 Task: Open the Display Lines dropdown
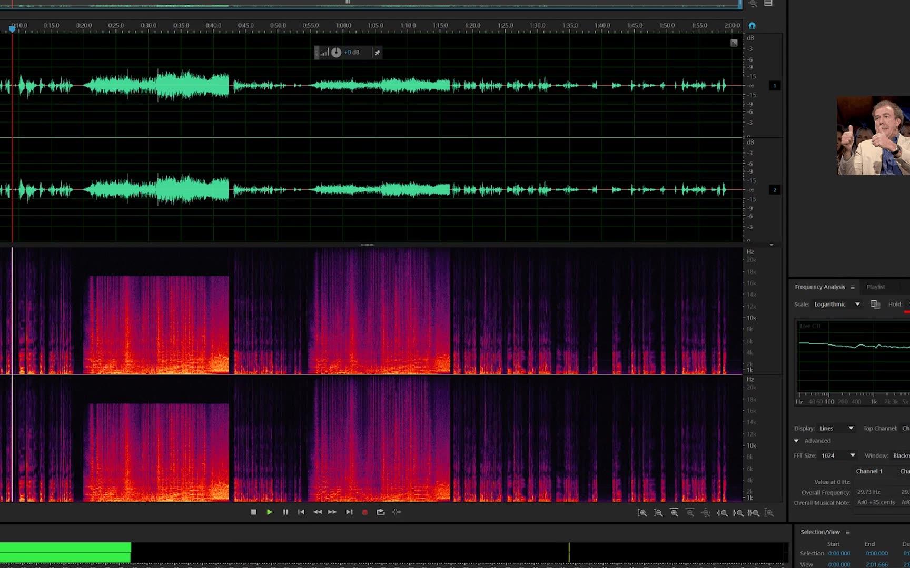(x=836, y=428)
